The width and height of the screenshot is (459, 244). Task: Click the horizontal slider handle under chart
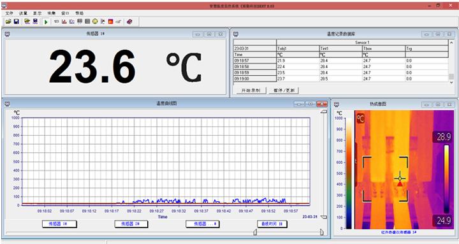click(x=255, y=232)
